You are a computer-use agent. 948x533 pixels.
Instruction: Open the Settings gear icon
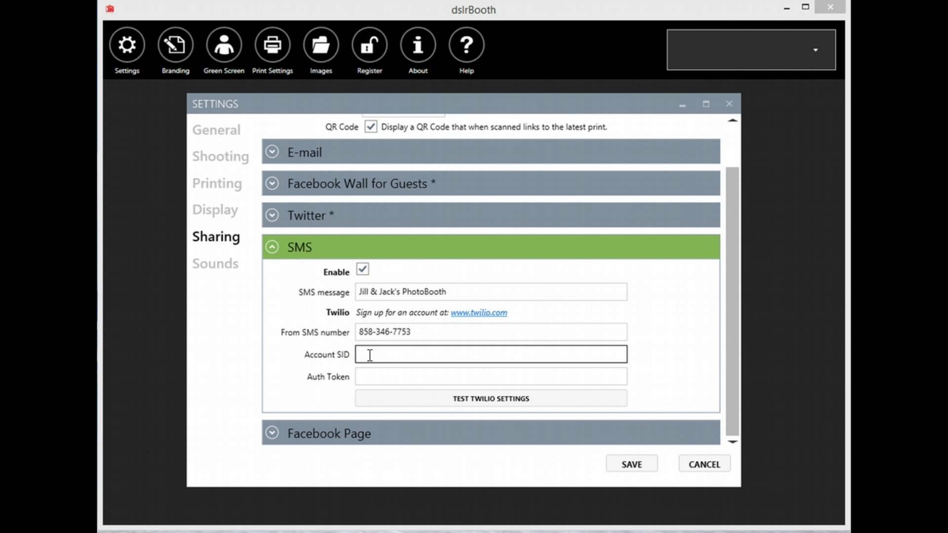click(x=127, y=45)
